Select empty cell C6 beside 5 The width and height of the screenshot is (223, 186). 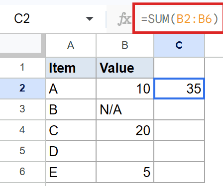[x=179, y=172]
